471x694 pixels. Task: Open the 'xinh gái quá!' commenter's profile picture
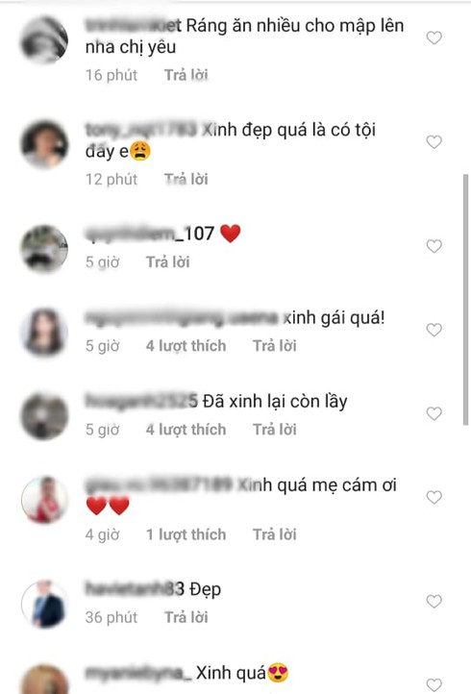pos(44,332)
